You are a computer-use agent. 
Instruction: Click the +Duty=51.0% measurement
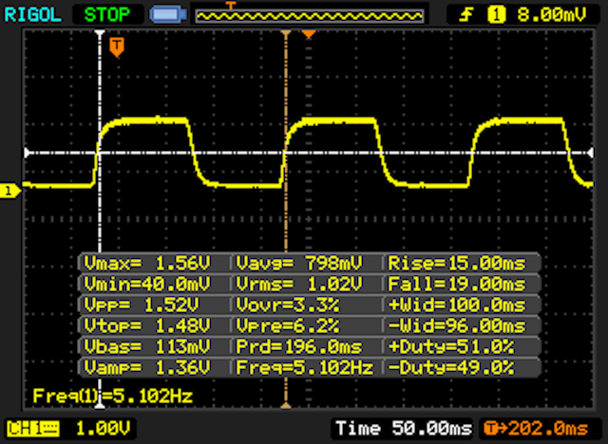click(x=451, y=346)
